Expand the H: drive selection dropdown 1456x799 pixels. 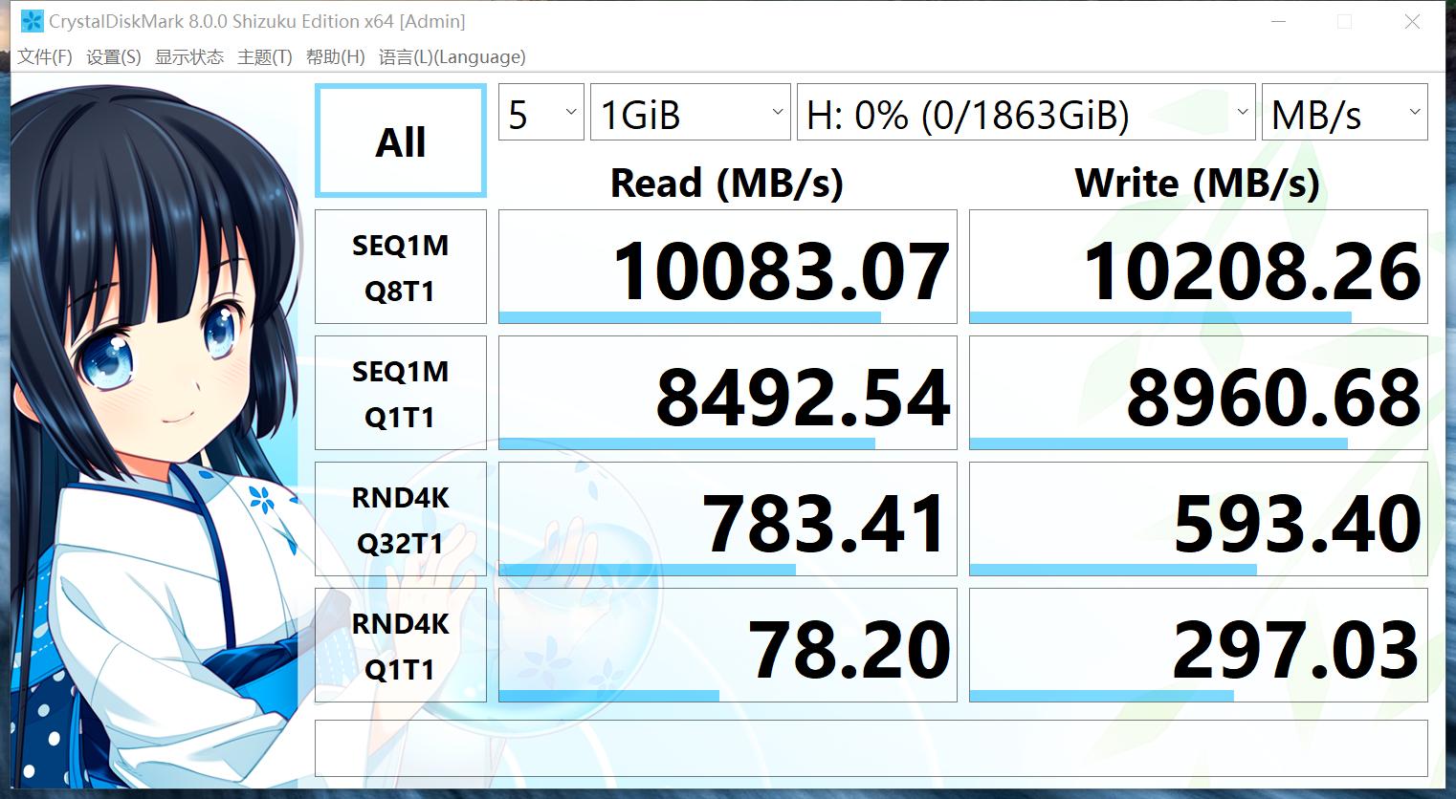tap(1026, 113)
